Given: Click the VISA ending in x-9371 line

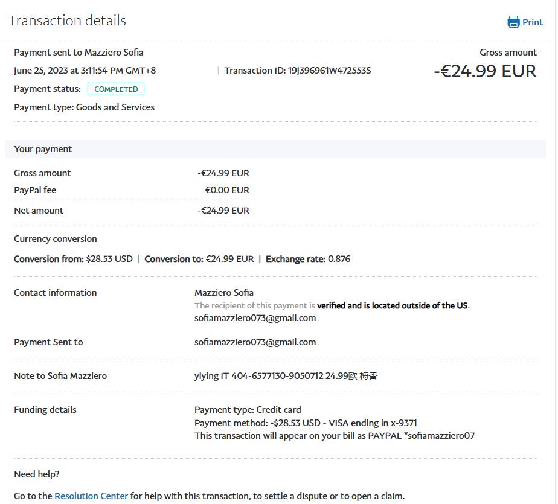Looking at the screenshot, I should pos(306,423).
